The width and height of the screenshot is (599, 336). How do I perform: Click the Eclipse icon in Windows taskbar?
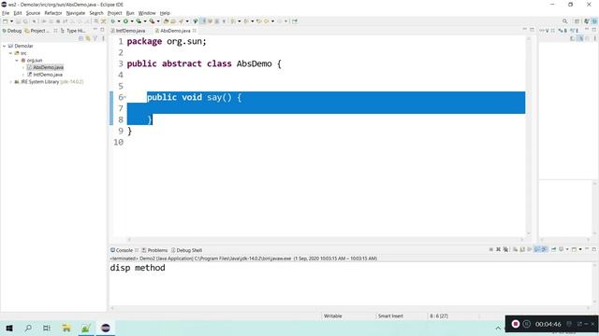(106, 328)
